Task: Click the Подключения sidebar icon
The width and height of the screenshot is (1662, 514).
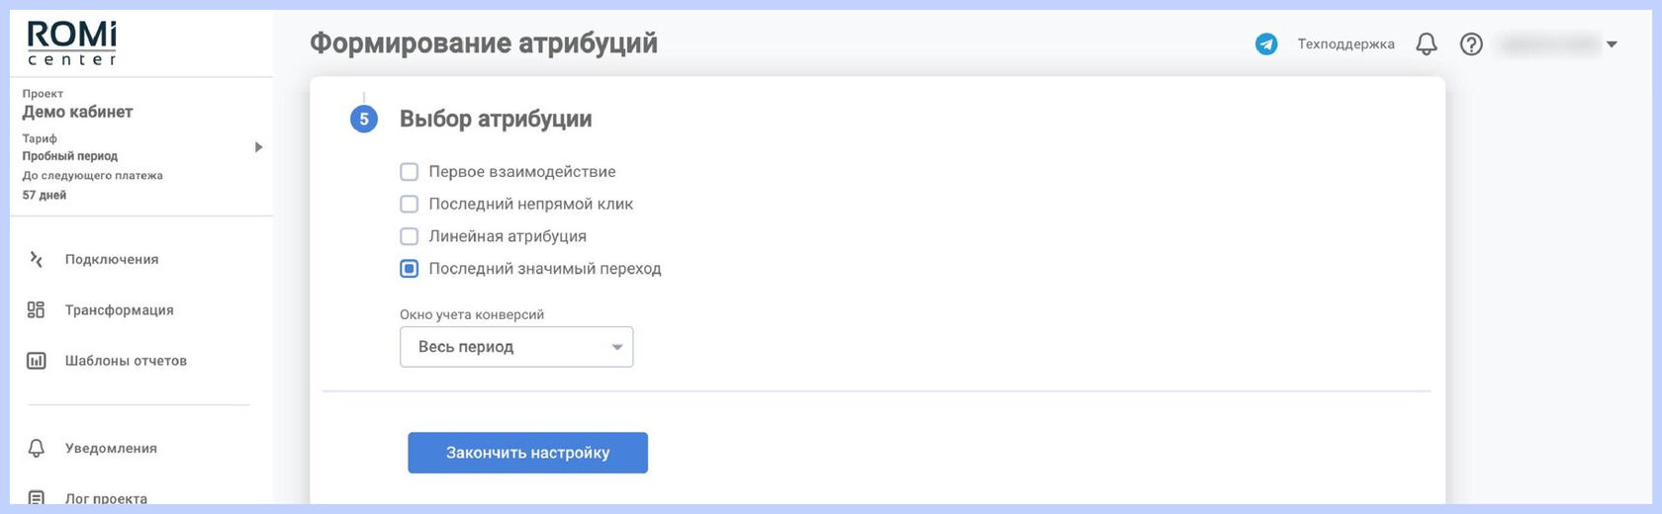Action: (x=37, y=259)
